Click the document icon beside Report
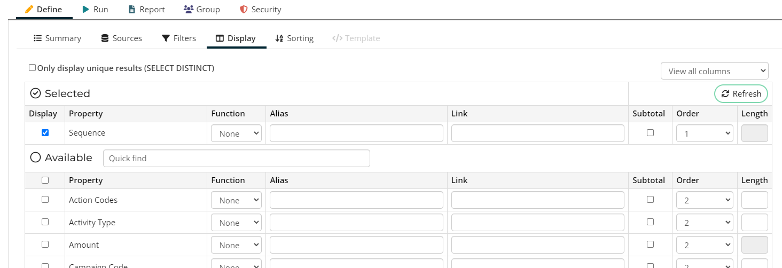Screen dimensions: 782x268 (x=132, y=10)
